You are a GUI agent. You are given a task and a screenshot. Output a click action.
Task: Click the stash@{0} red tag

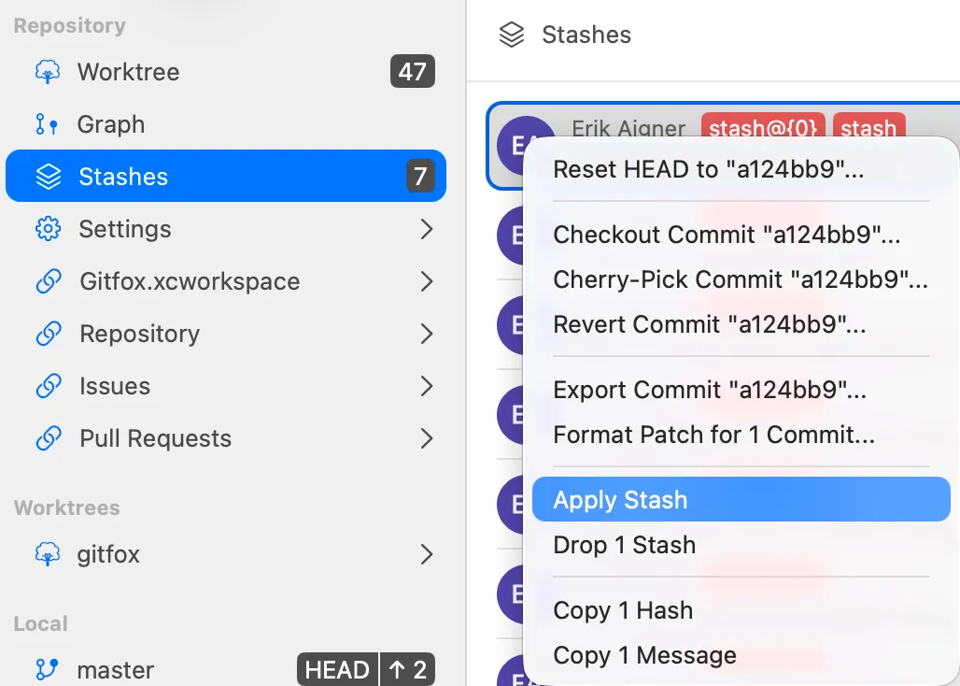763,126
